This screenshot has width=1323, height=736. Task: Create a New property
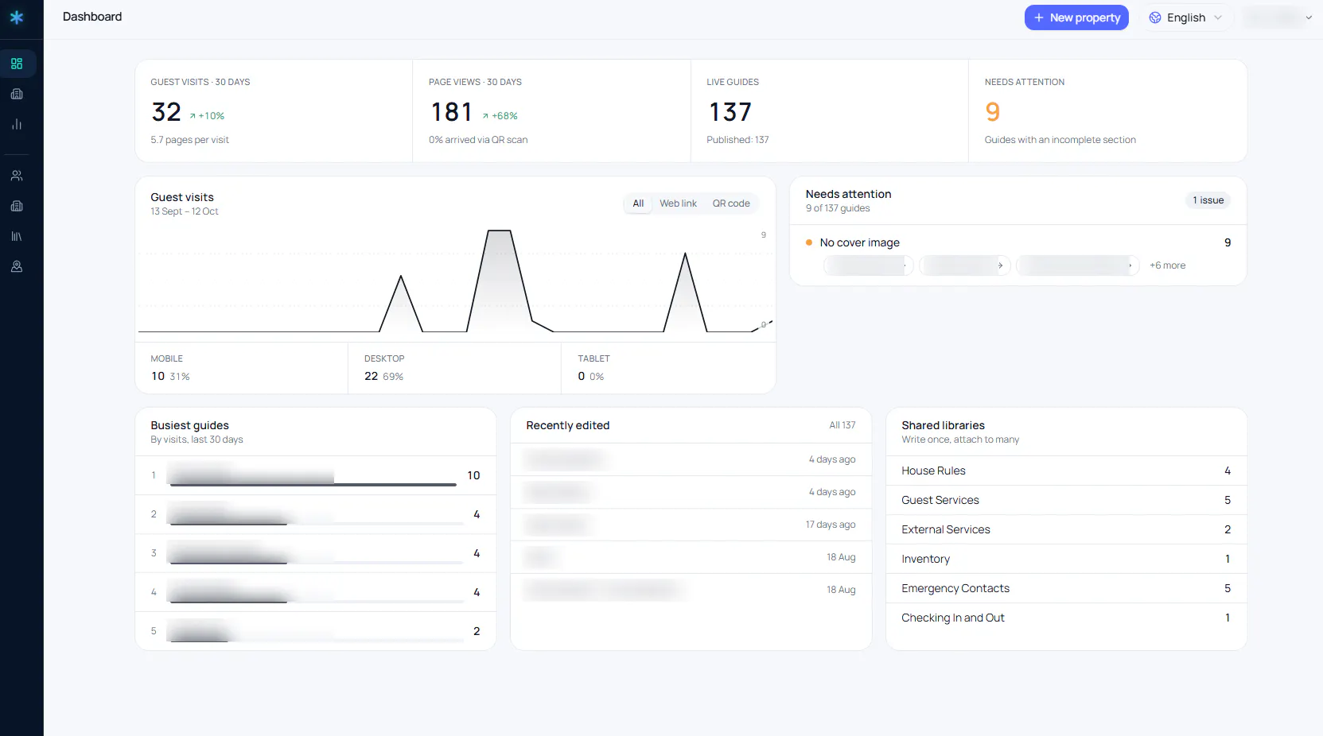[1076, 17]
